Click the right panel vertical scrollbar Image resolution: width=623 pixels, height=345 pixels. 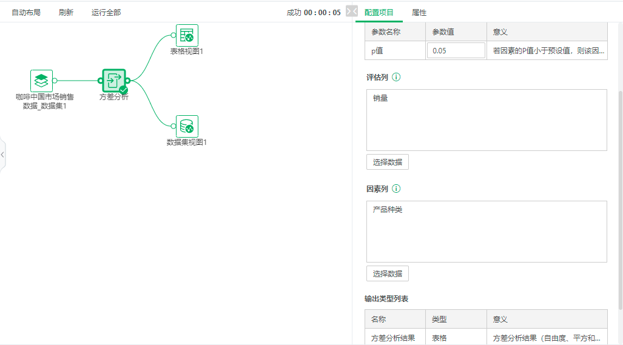620,201
